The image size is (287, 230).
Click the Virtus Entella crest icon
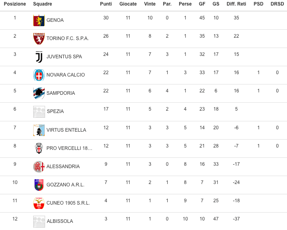click(39, 130)
